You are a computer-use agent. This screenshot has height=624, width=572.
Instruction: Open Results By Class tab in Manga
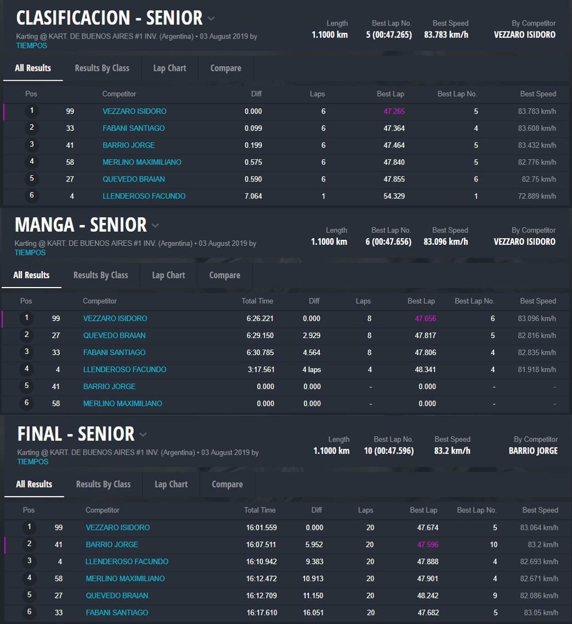(x=100, y=275)
